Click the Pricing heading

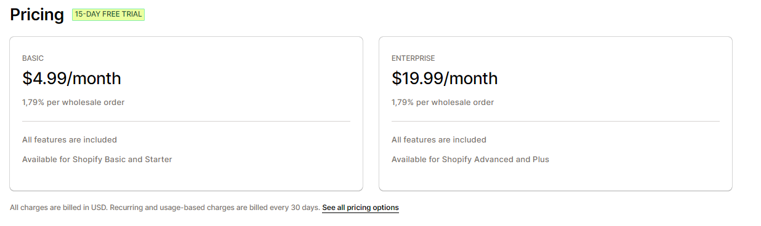37,15
